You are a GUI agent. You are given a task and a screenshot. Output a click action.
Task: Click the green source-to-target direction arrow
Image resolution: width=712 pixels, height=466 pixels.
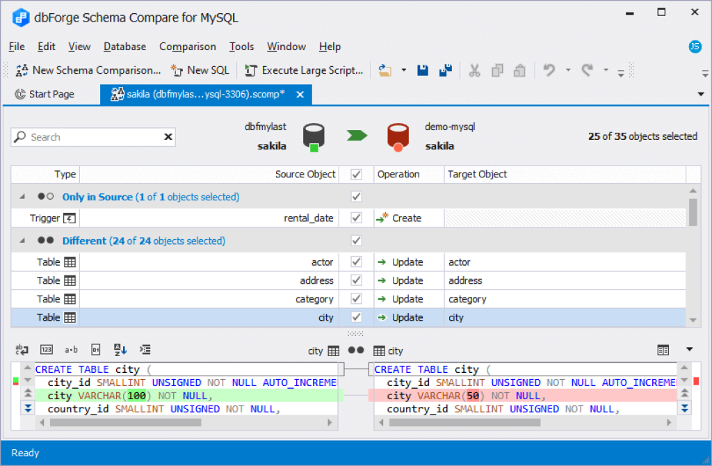click(357, 136)
